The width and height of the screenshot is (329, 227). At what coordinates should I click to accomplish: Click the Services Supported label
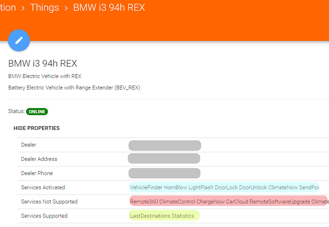point(44,216)
